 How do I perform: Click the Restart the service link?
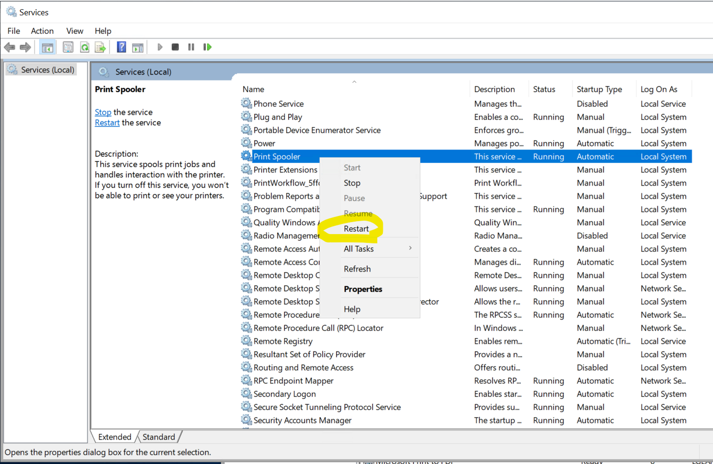tap(107, 122)
